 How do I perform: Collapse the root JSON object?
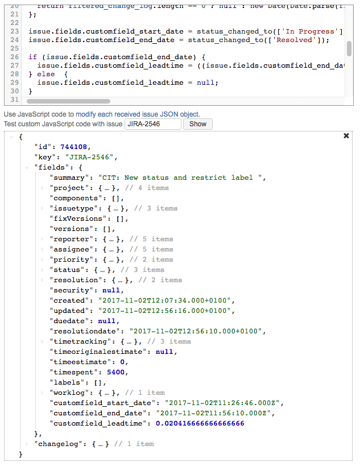coord(12,137)
